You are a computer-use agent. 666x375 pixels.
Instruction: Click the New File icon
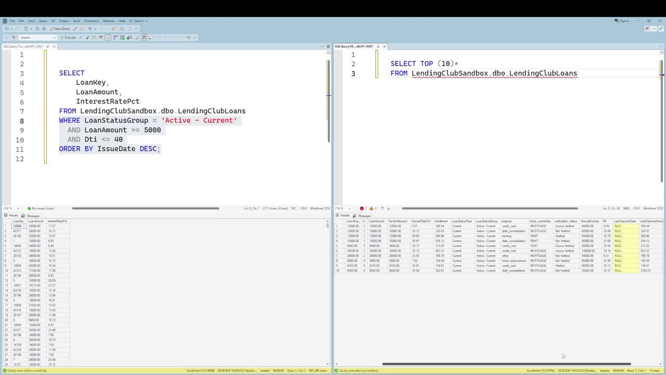point(26,29)
